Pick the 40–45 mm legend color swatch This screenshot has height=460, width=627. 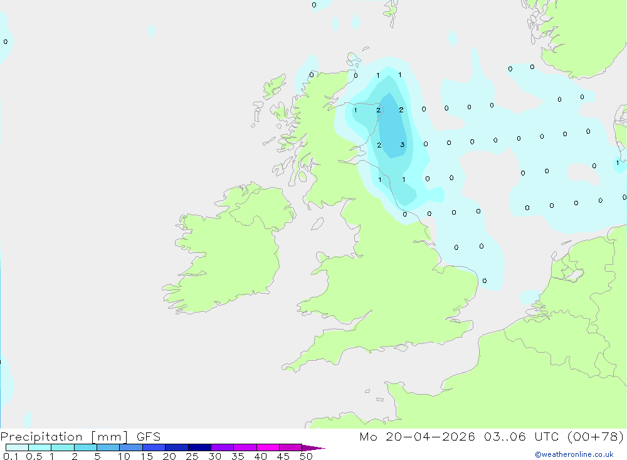(x=268, y=447)
